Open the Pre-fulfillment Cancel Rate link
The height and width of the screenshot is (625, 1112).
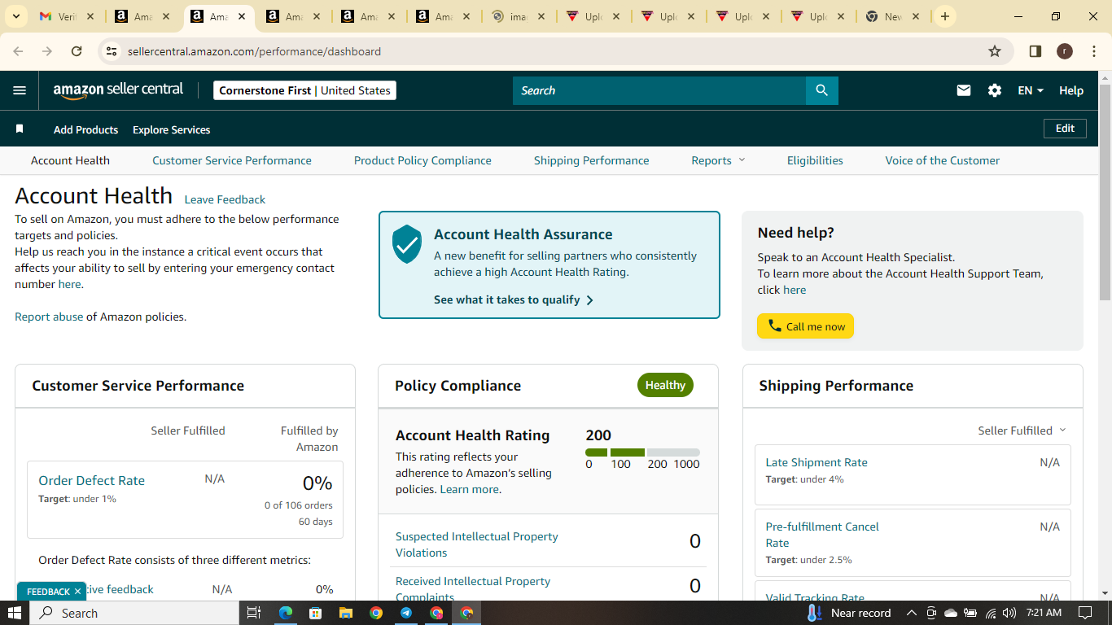(822, 535)
